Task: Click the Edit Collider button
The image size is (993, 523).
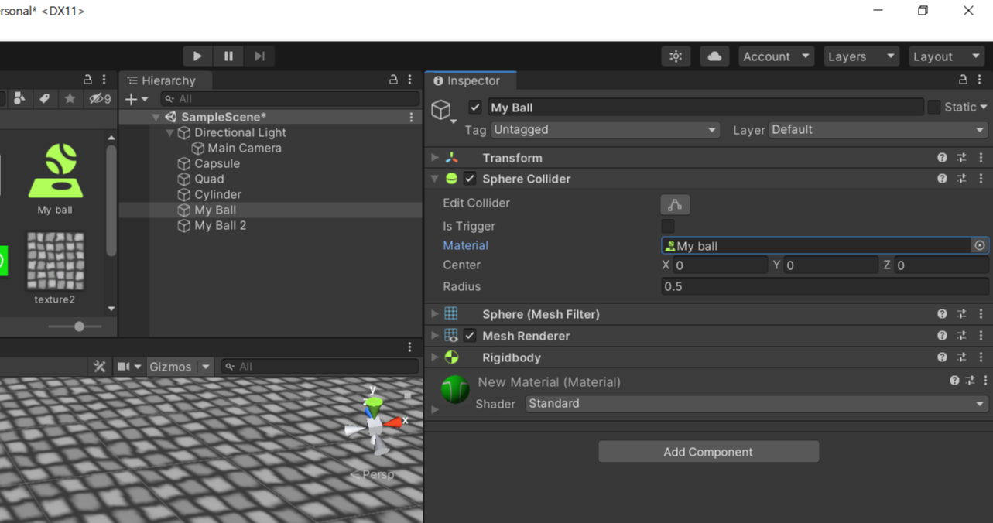Action: click(675, 204)
